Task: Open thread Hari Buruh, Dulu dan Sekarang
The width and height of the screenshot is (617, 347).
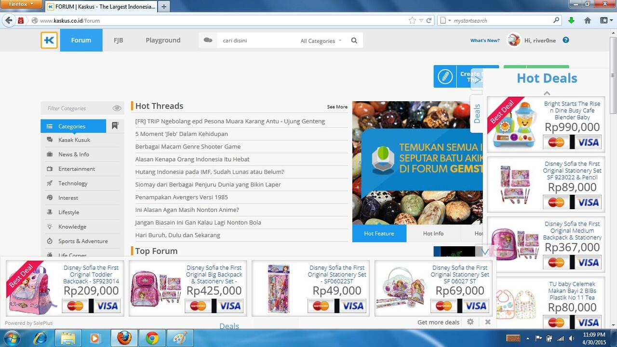Action: 177,235
